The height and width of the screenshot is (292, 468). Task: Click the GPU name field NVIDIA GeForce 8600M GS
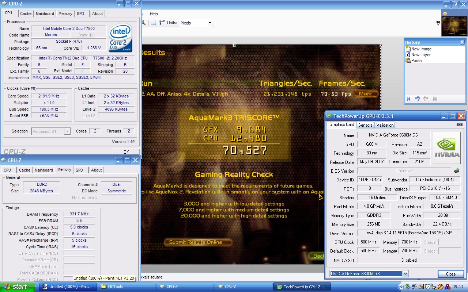click(394, 135)
